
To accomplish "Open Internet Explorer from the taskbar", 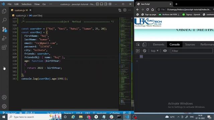I will pyautogui.click(x=73, y=117).
